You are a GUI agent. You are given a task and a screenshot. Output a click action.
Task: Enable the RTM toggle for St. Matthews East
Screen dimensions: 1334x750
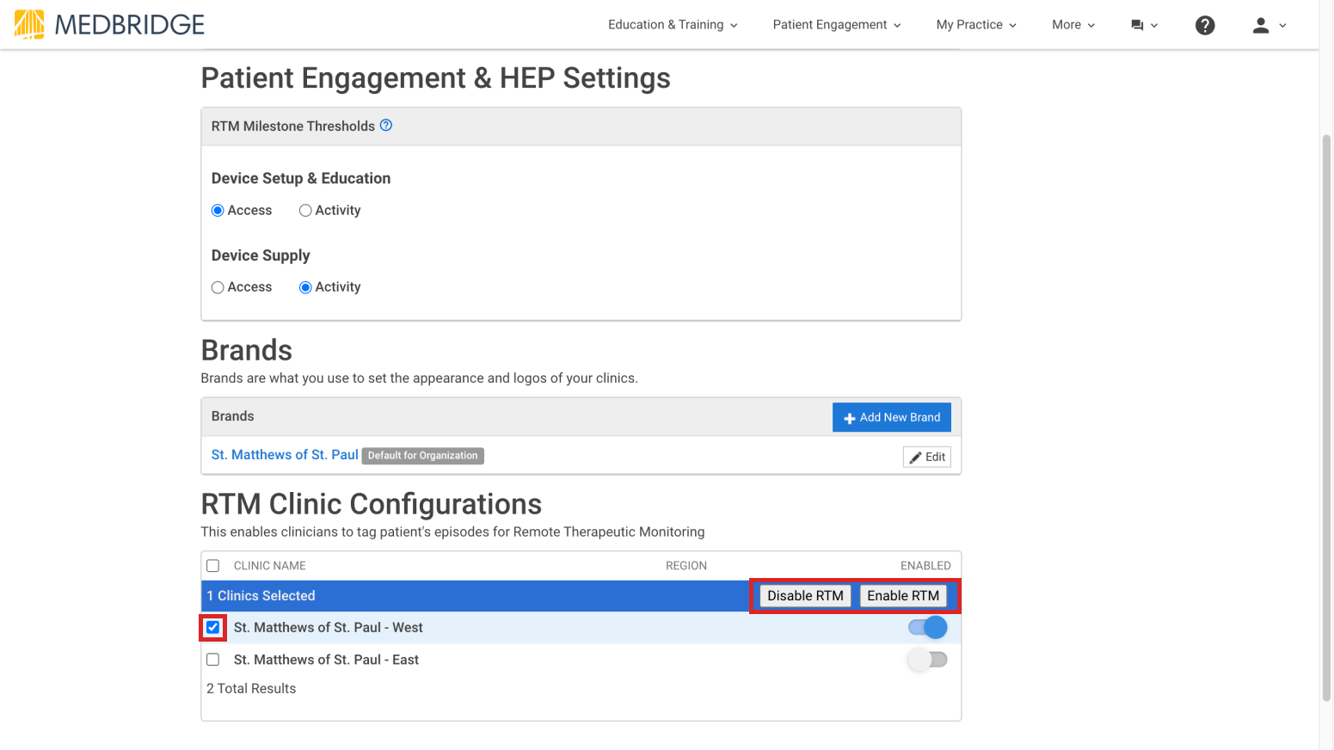[x=928, y=659]
